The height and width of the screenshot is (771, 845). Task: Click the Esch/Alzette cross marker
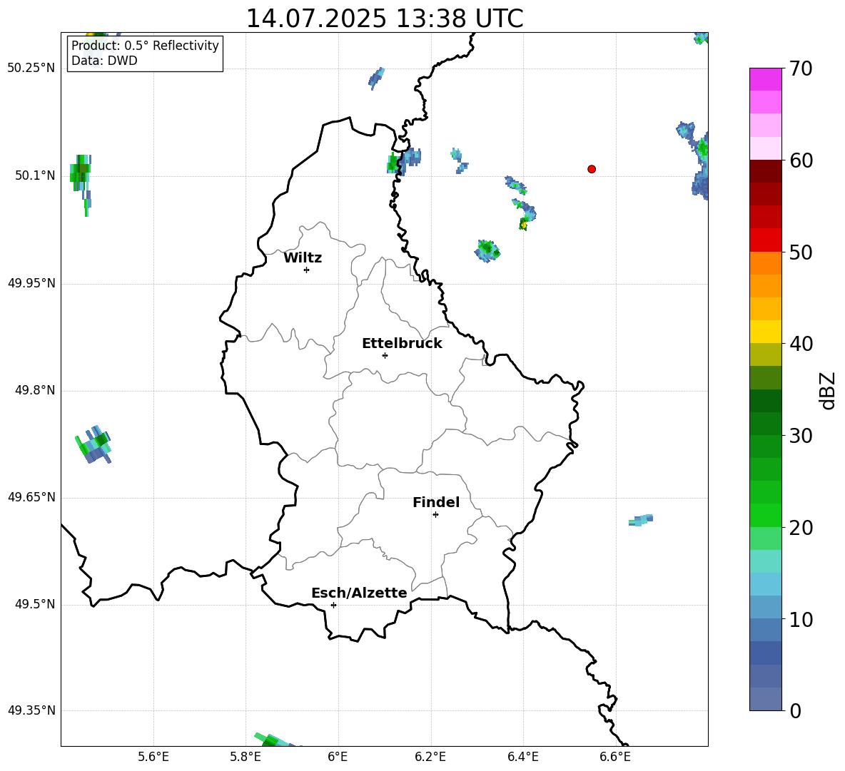[x=333, y=605]
